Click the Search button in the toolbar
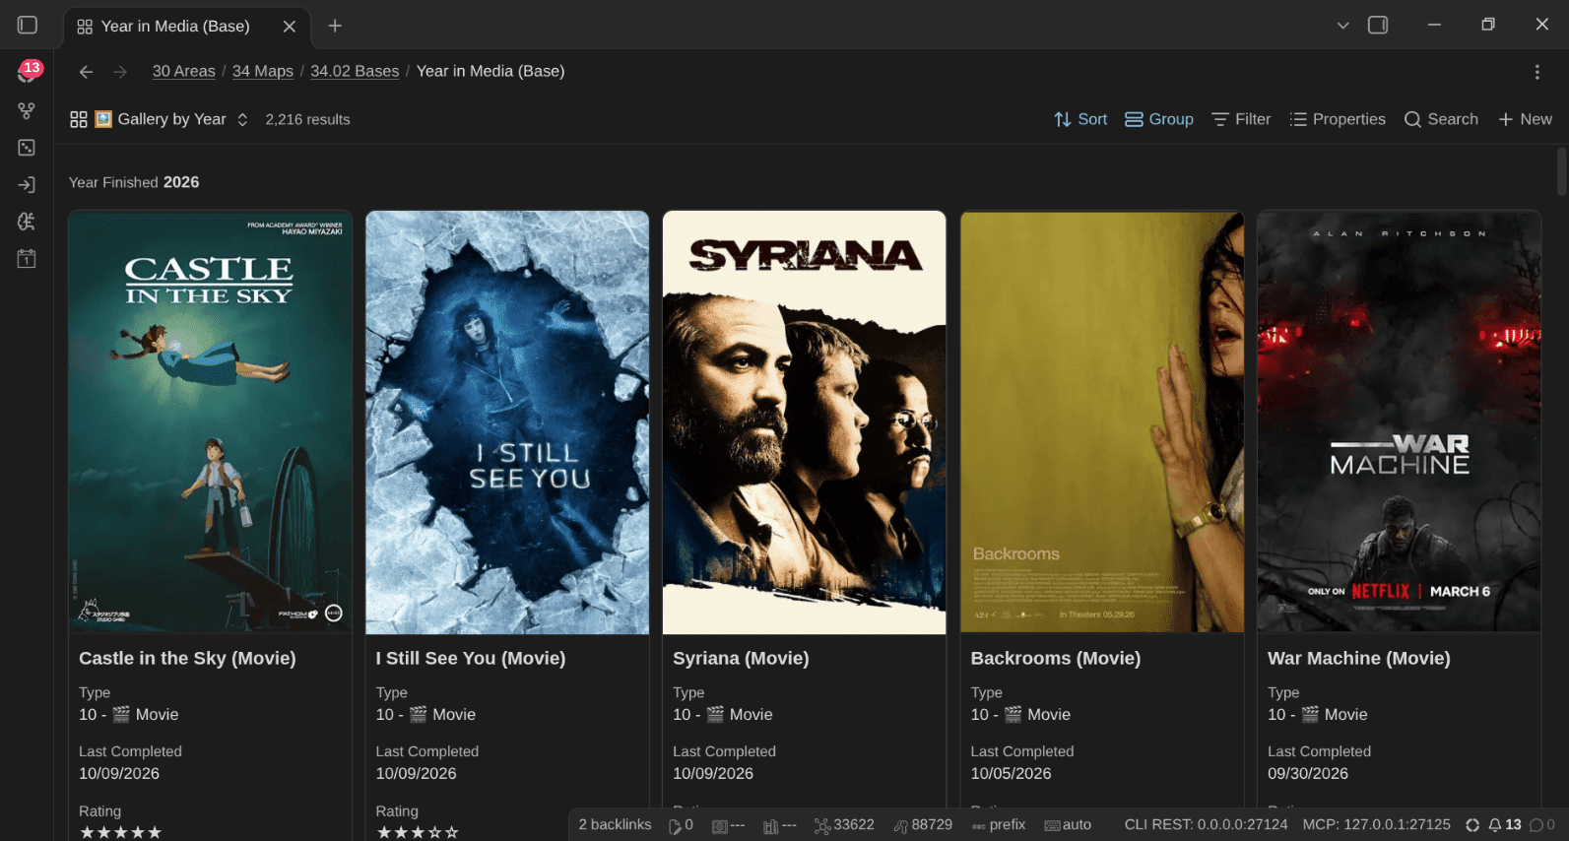The image size is (1569, 841). click(x=1441, y=119)
